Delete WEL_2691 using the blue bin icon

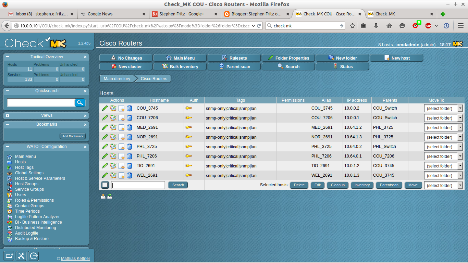pos(130,175)
